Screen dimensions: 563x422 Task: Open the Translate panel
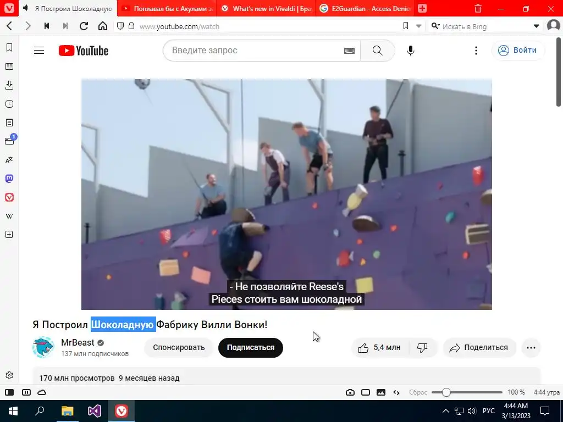(x=10, y=160)
